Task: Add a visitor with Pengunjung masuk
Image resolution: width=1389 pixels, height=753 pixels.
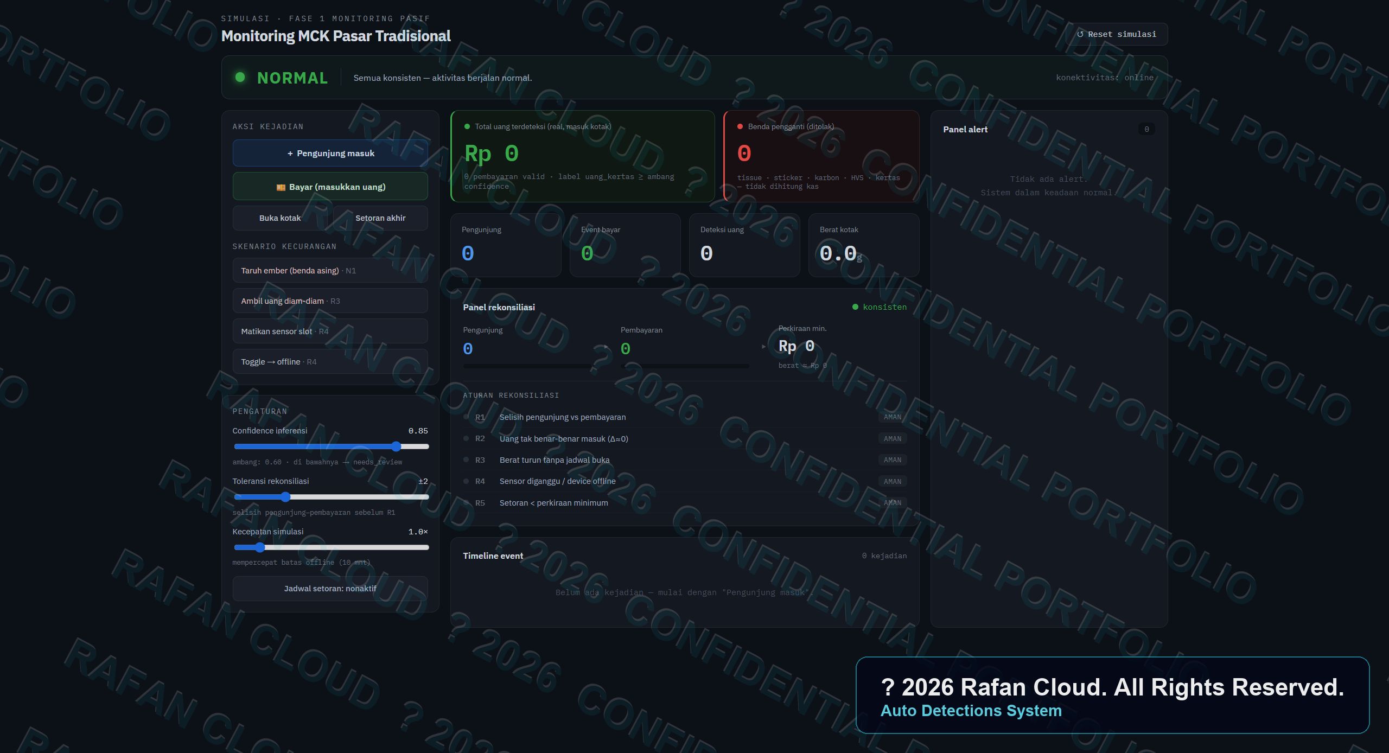Action: 330,154
